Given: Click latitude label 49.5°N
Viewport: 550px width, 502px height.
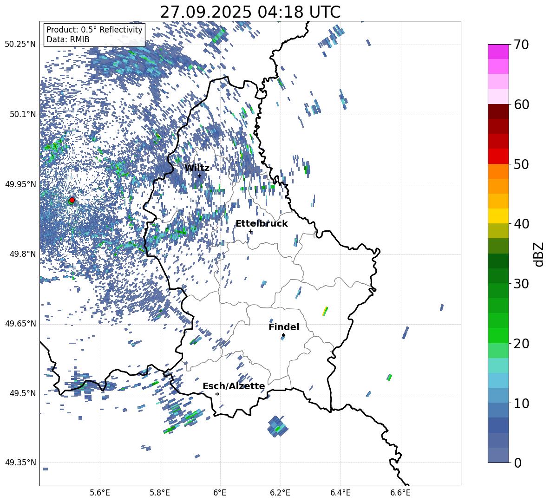Looking at the screenshot, I should pos(23,393).
